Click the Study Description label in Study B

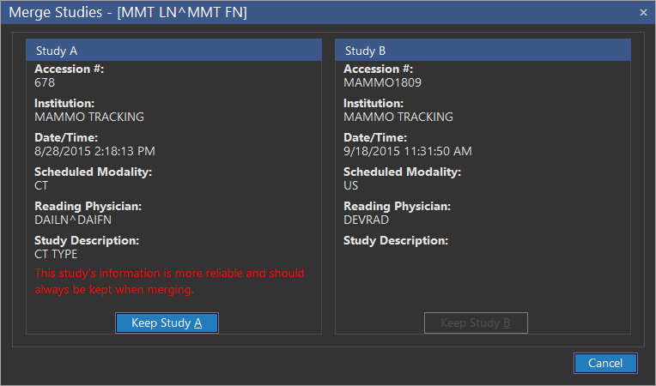396,240
